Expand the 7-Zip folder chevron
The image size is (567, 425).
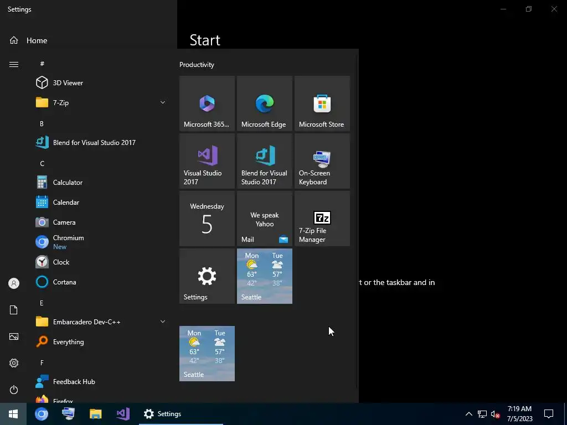pyautogui.click(x=163, y=102)
